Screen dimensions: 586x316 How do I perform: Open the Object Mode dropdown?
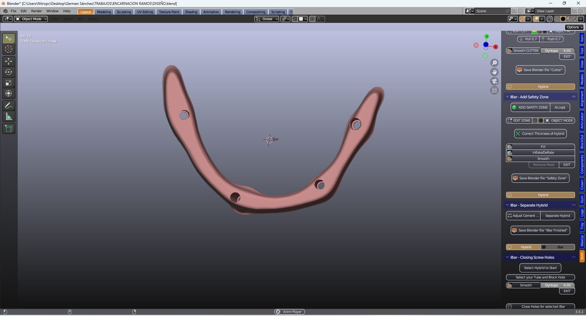[31, 19]
